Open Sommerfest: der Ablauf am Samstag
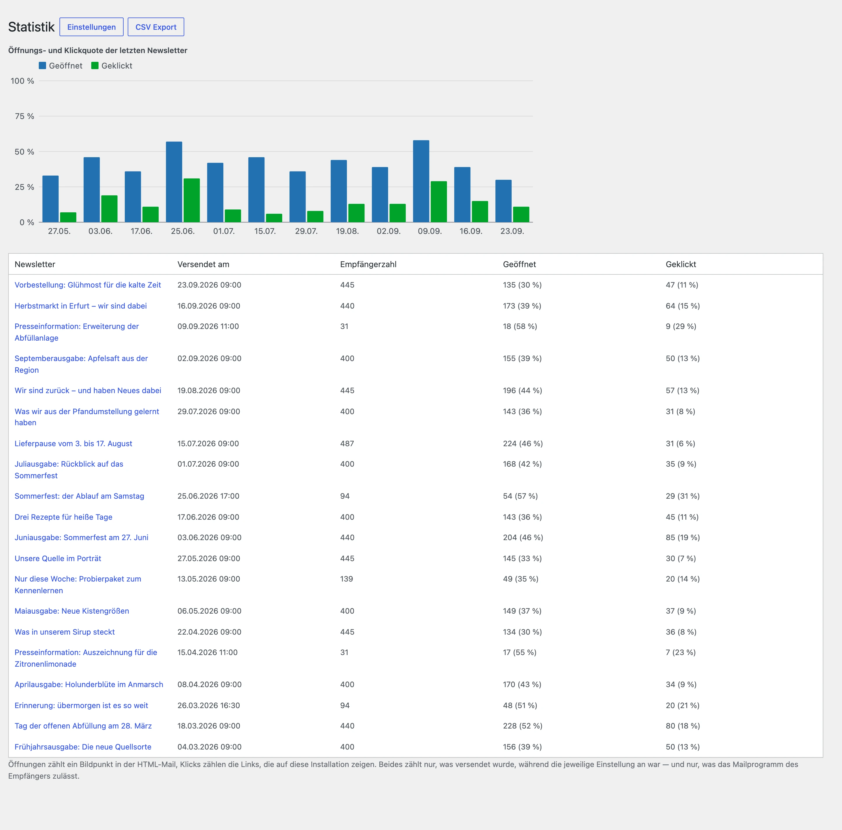This screenshot has width=842, height=830. click(x=79, y=496)
